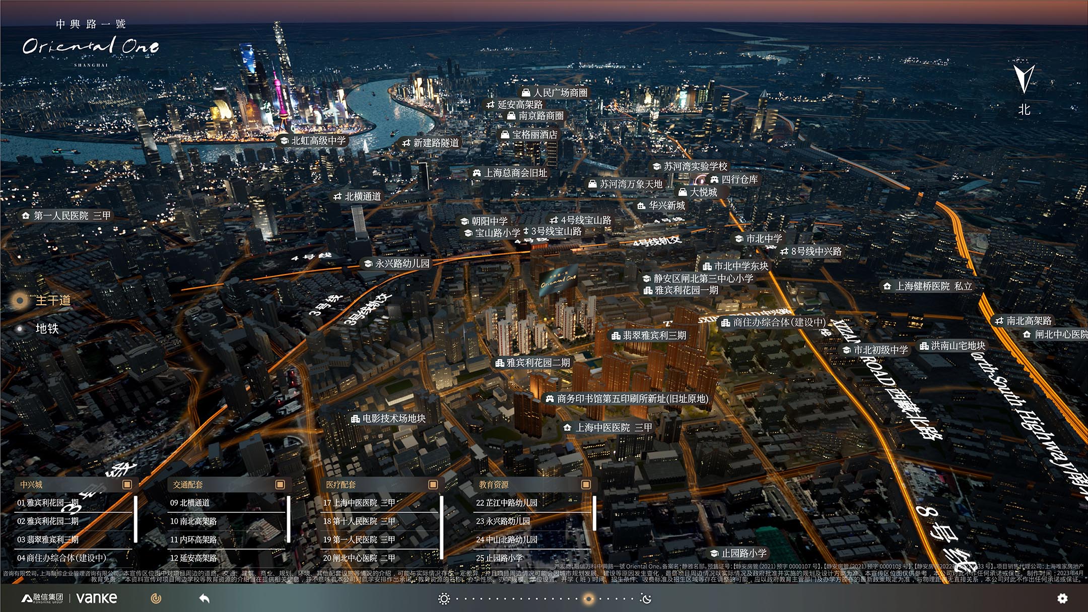This screenshot has height=612, width=1088.
Task: Click the north compass arrow icon
Action: coord(1024,79)
